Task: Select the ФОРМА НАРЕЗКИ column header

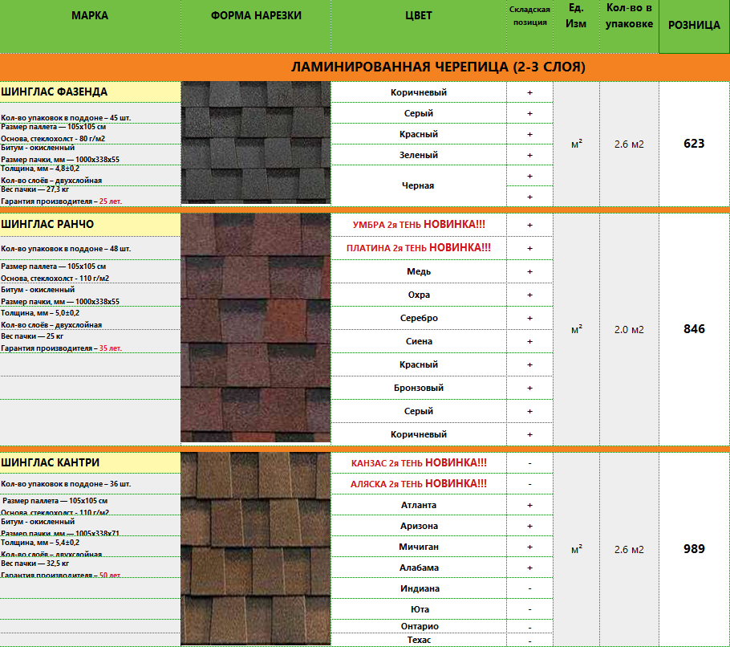Action: tap(256, 16)
